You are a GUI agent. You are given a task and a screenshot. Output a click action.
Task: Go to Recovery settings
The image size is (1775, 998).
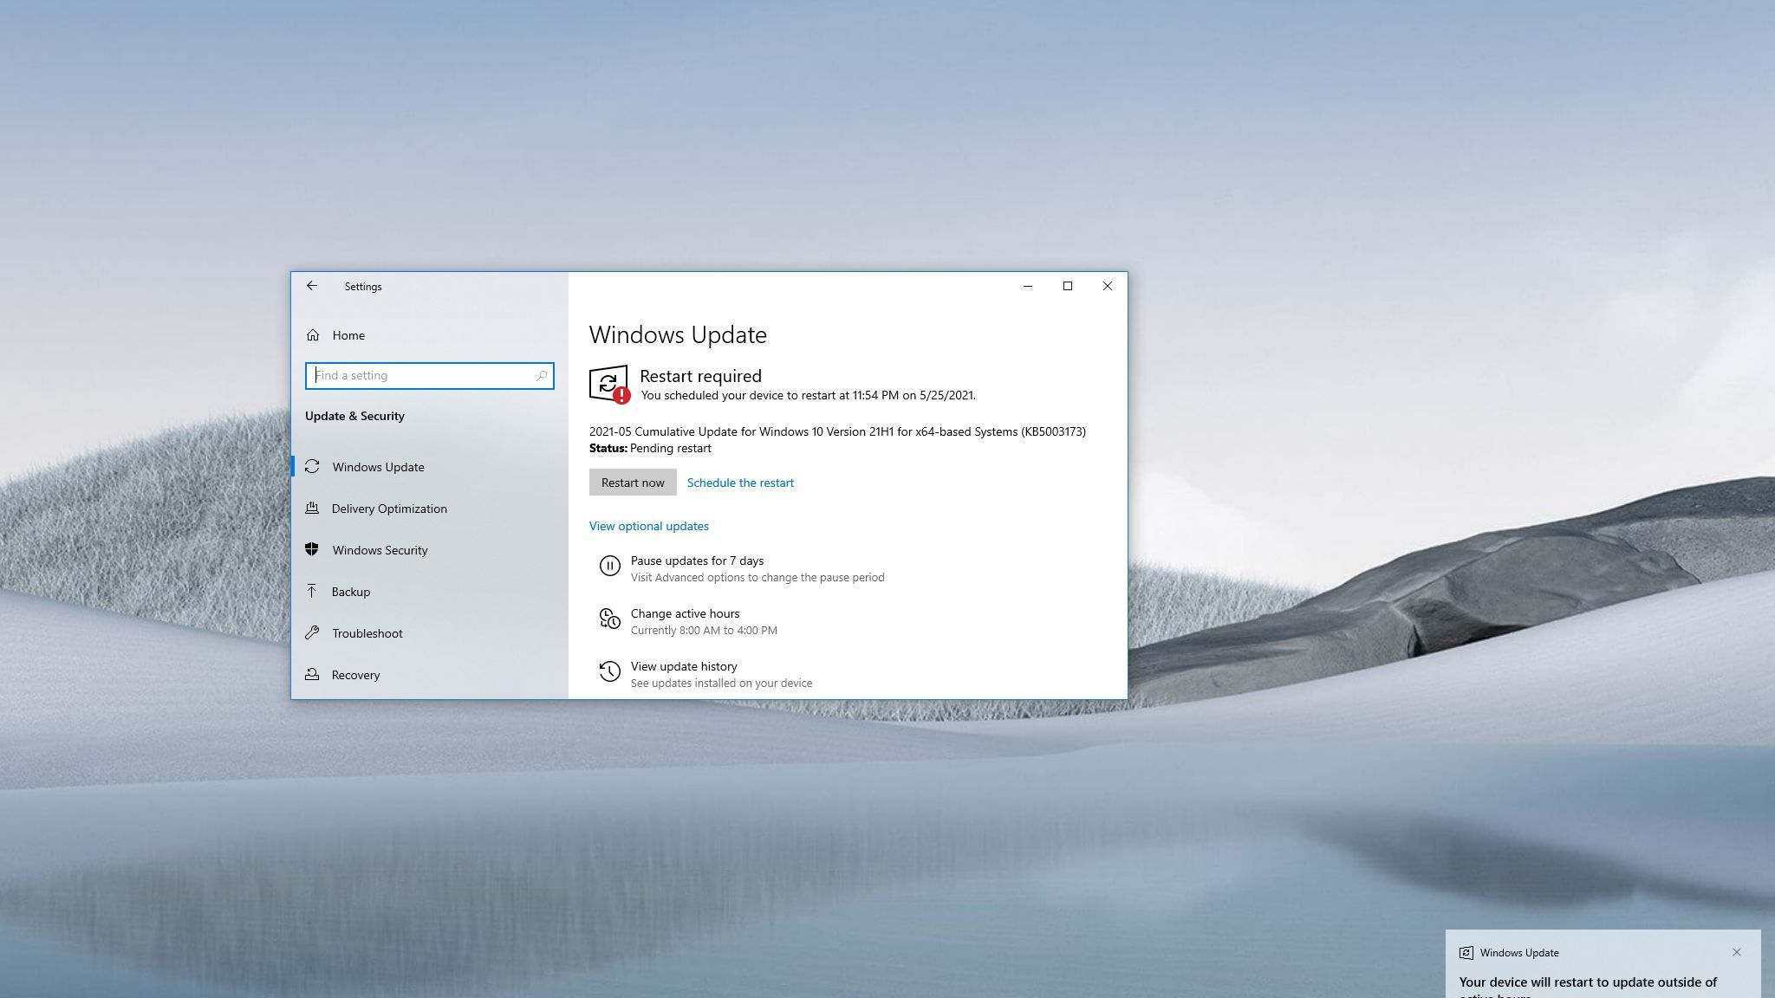point(355,675)
